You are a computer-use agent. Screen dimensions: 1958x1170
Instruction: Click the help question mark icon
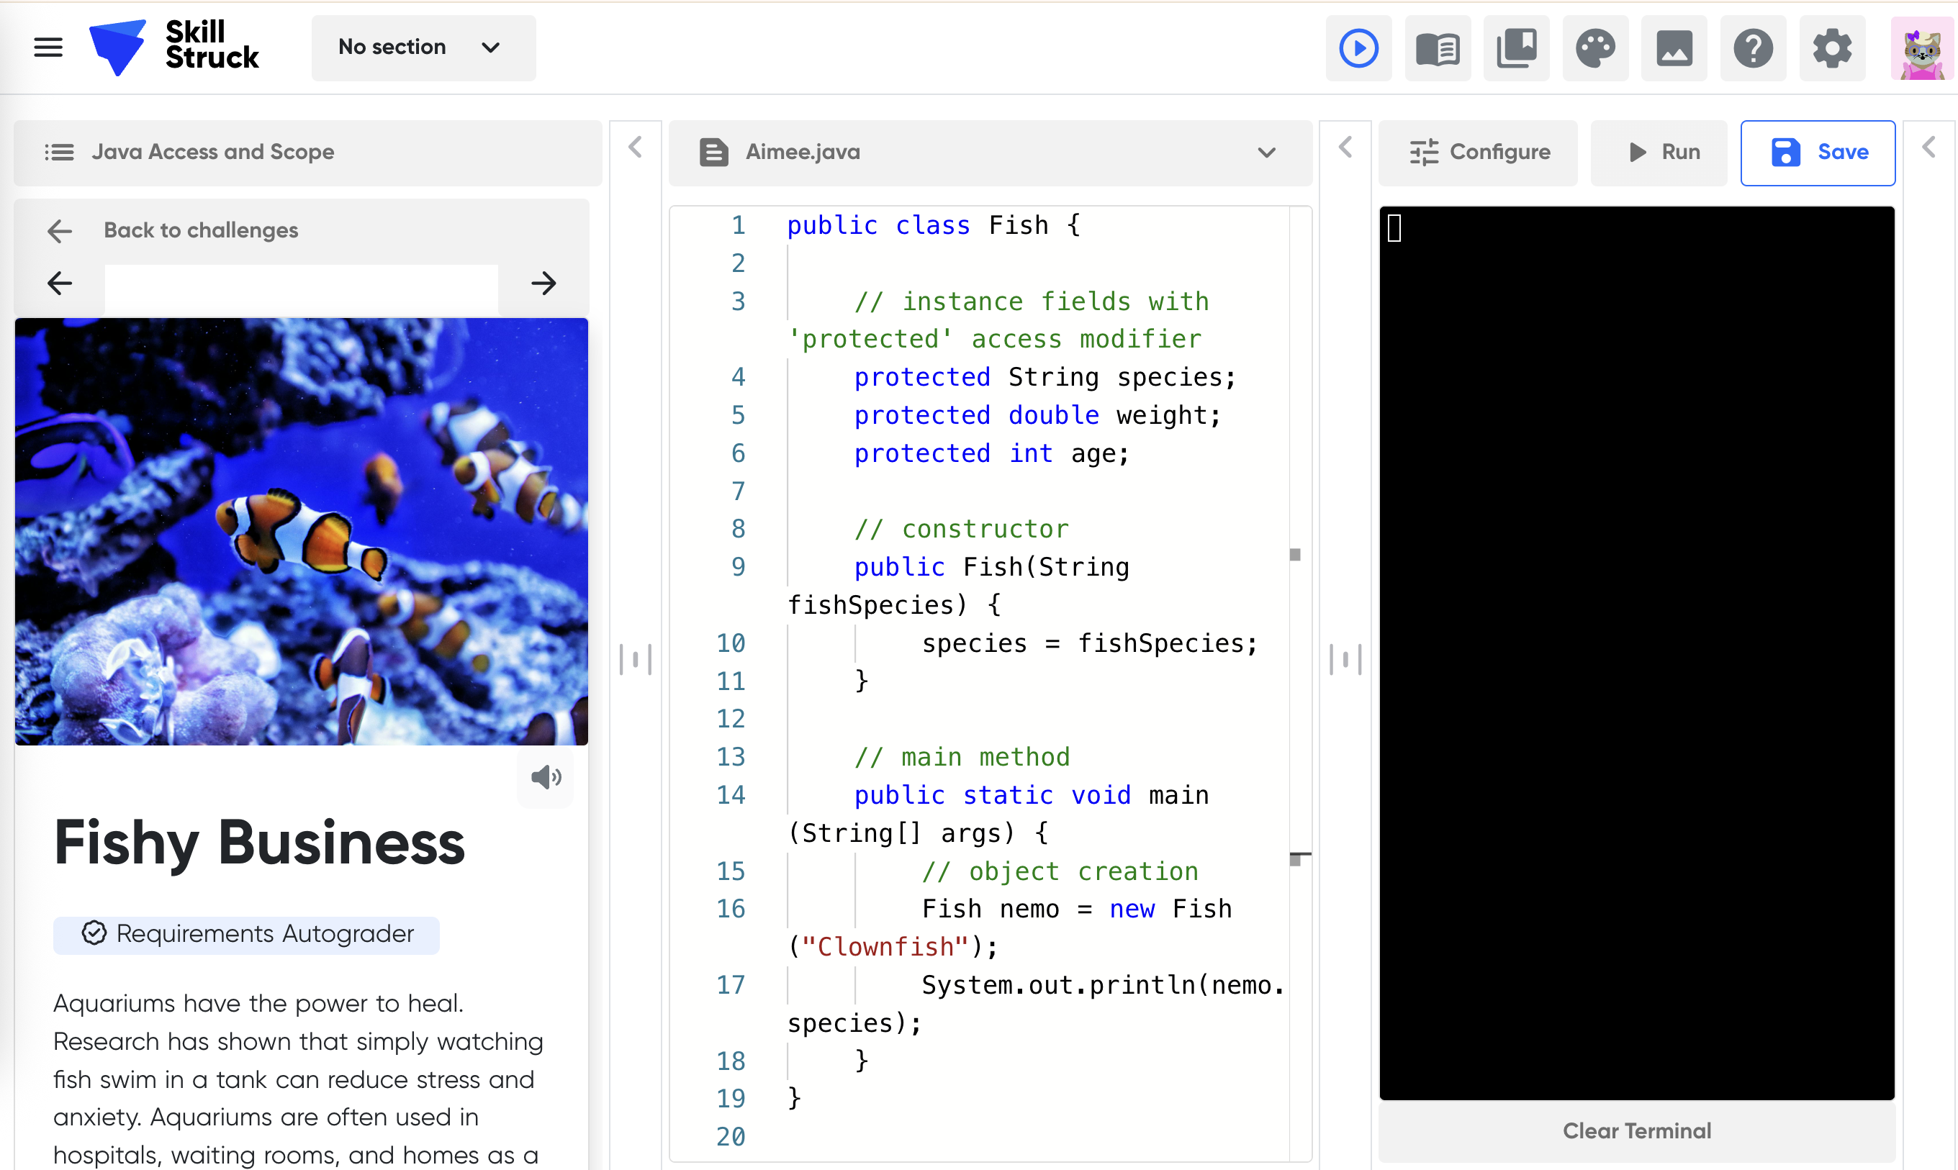[1752, 49]
